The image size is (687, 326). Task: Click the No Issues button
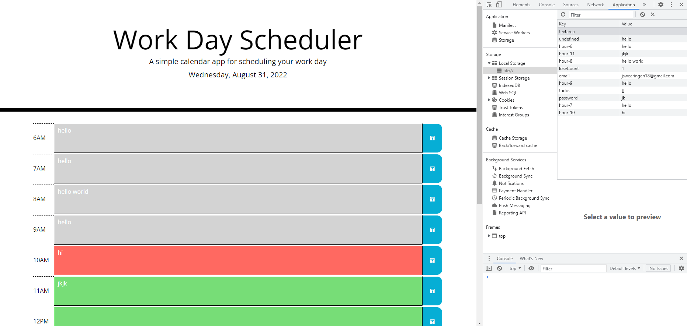(658, 268)
